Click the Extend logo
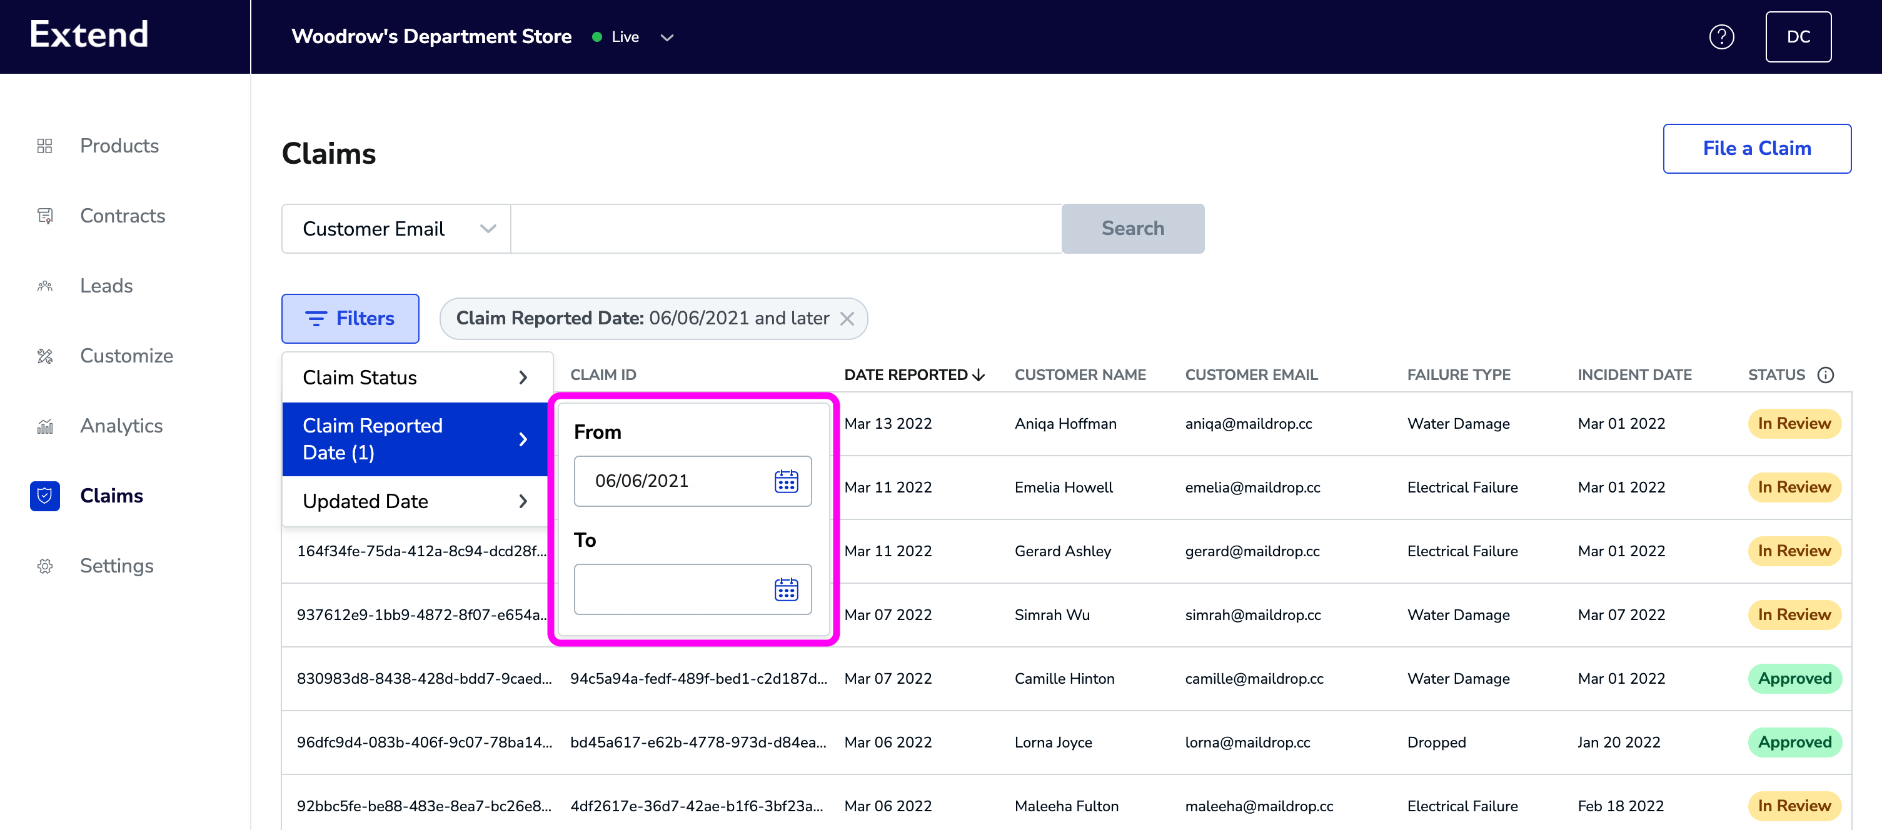 (x=89, y=34)
